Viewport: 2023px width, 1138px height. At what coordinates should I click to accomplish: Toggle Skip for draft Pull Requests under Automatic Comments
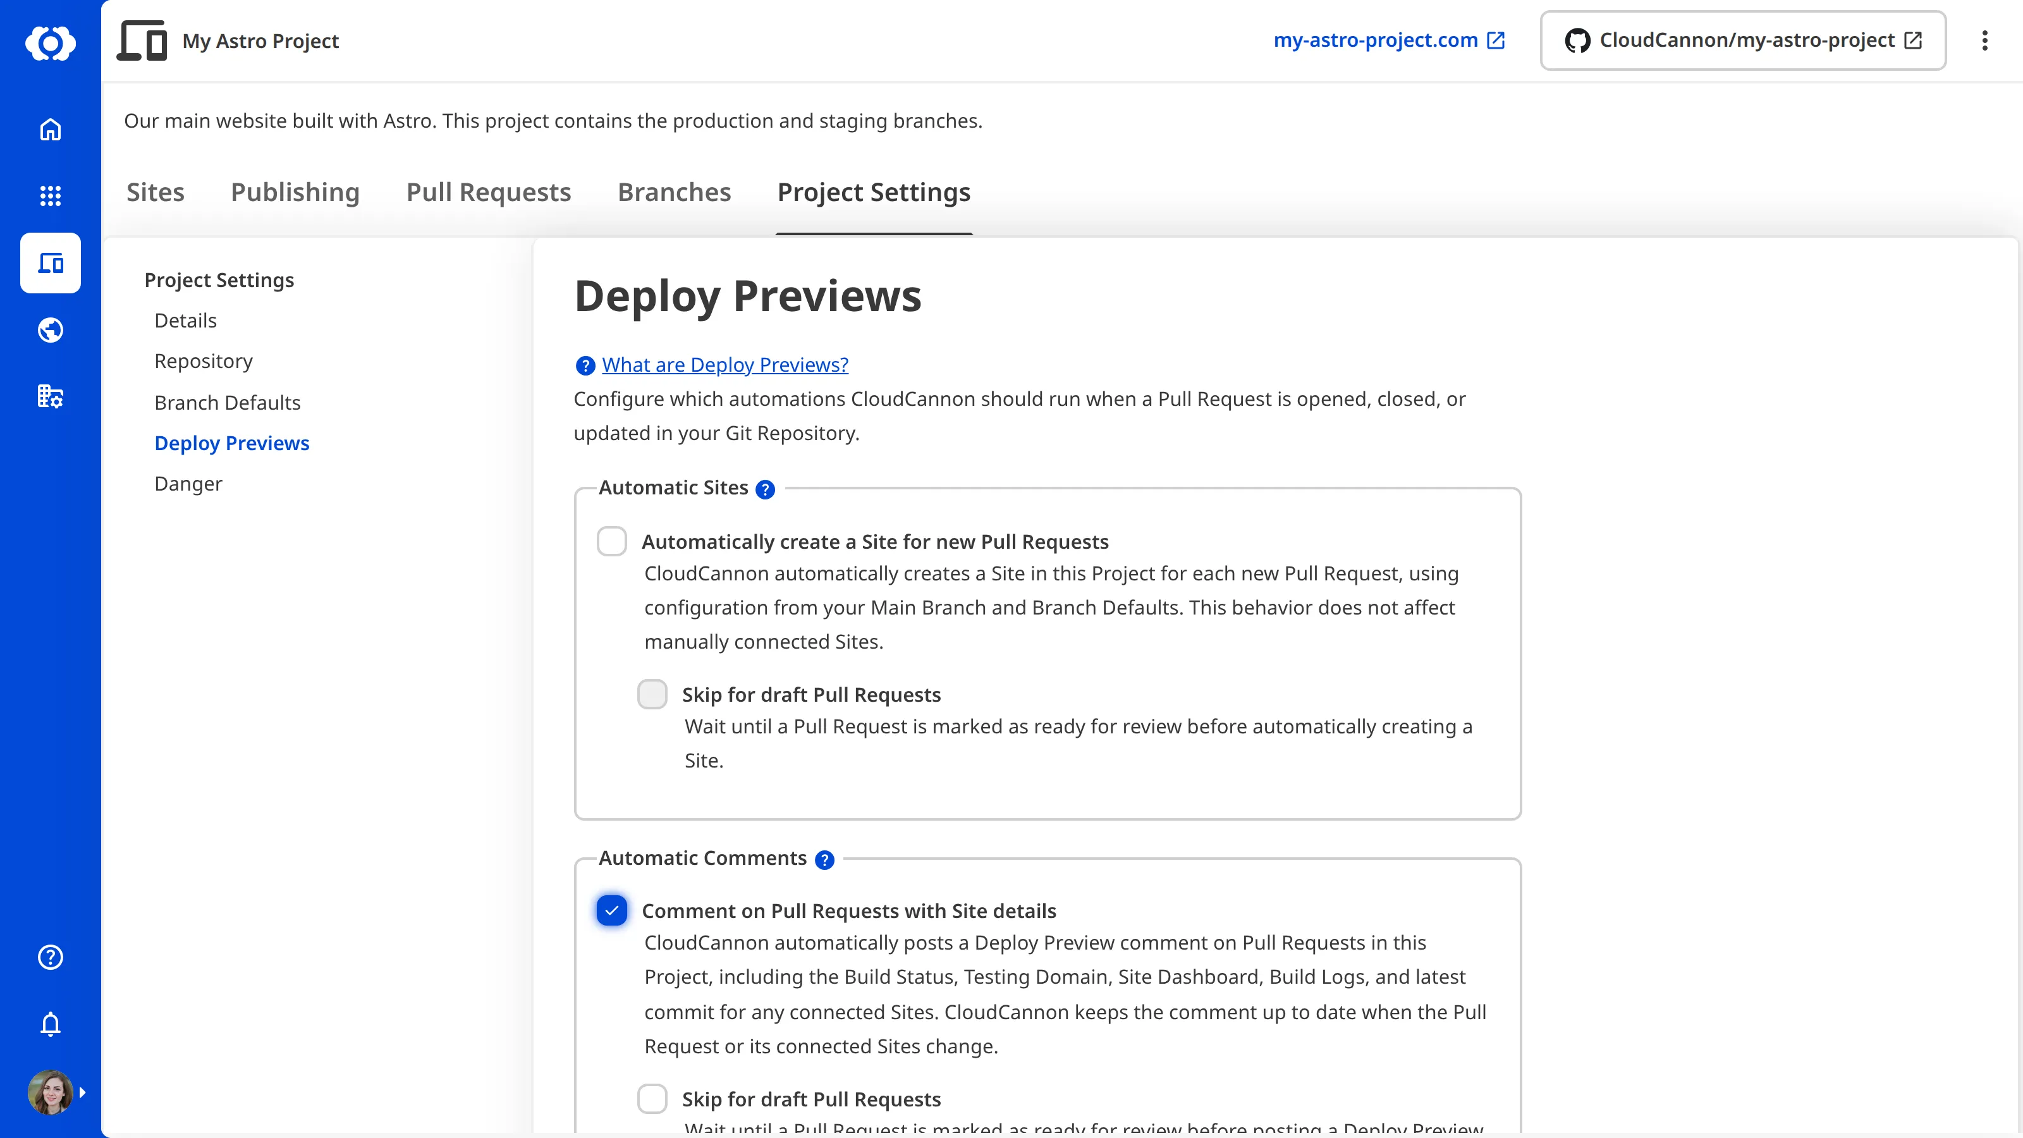click(652, 1099)
